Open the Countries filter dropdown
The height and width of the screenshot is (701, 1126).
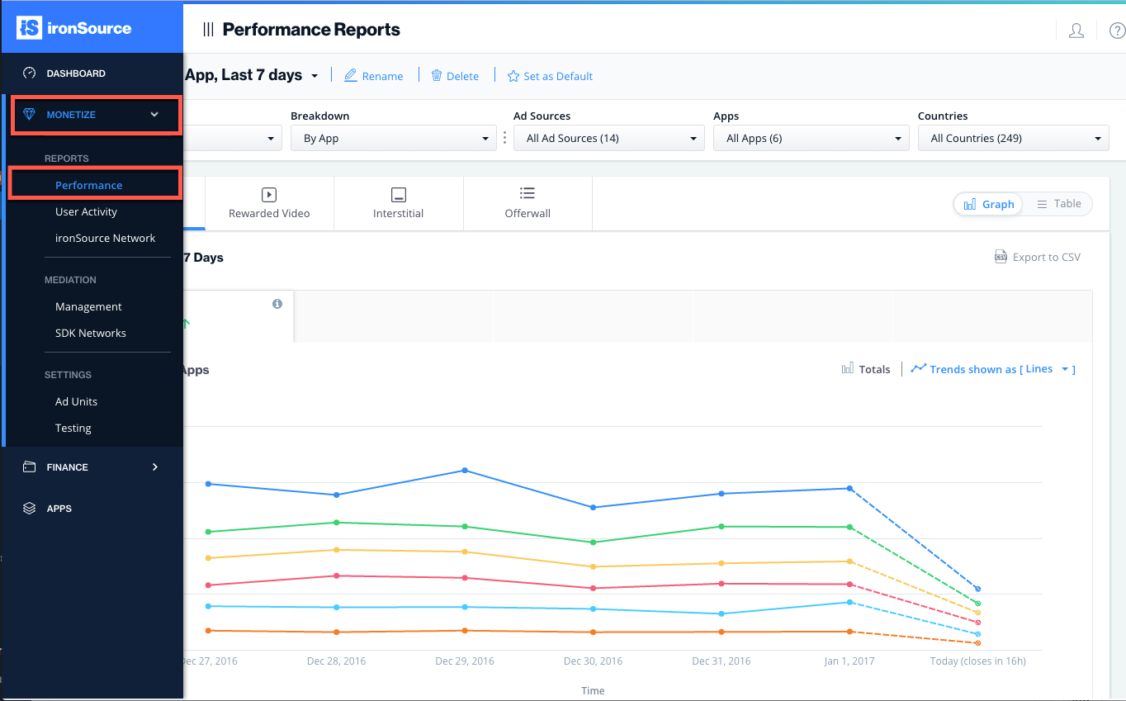click(1013, 138)
